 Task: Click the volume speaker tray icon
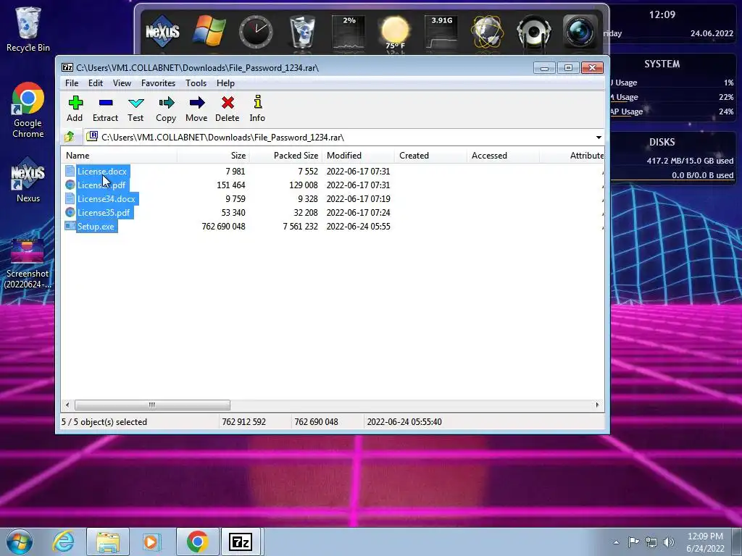pyautogui.click(x=668, y=542)
